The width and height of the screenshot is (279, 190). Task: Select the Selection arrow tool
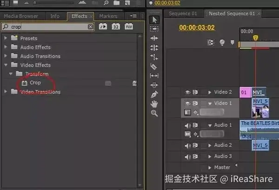(x=154, y=20)
